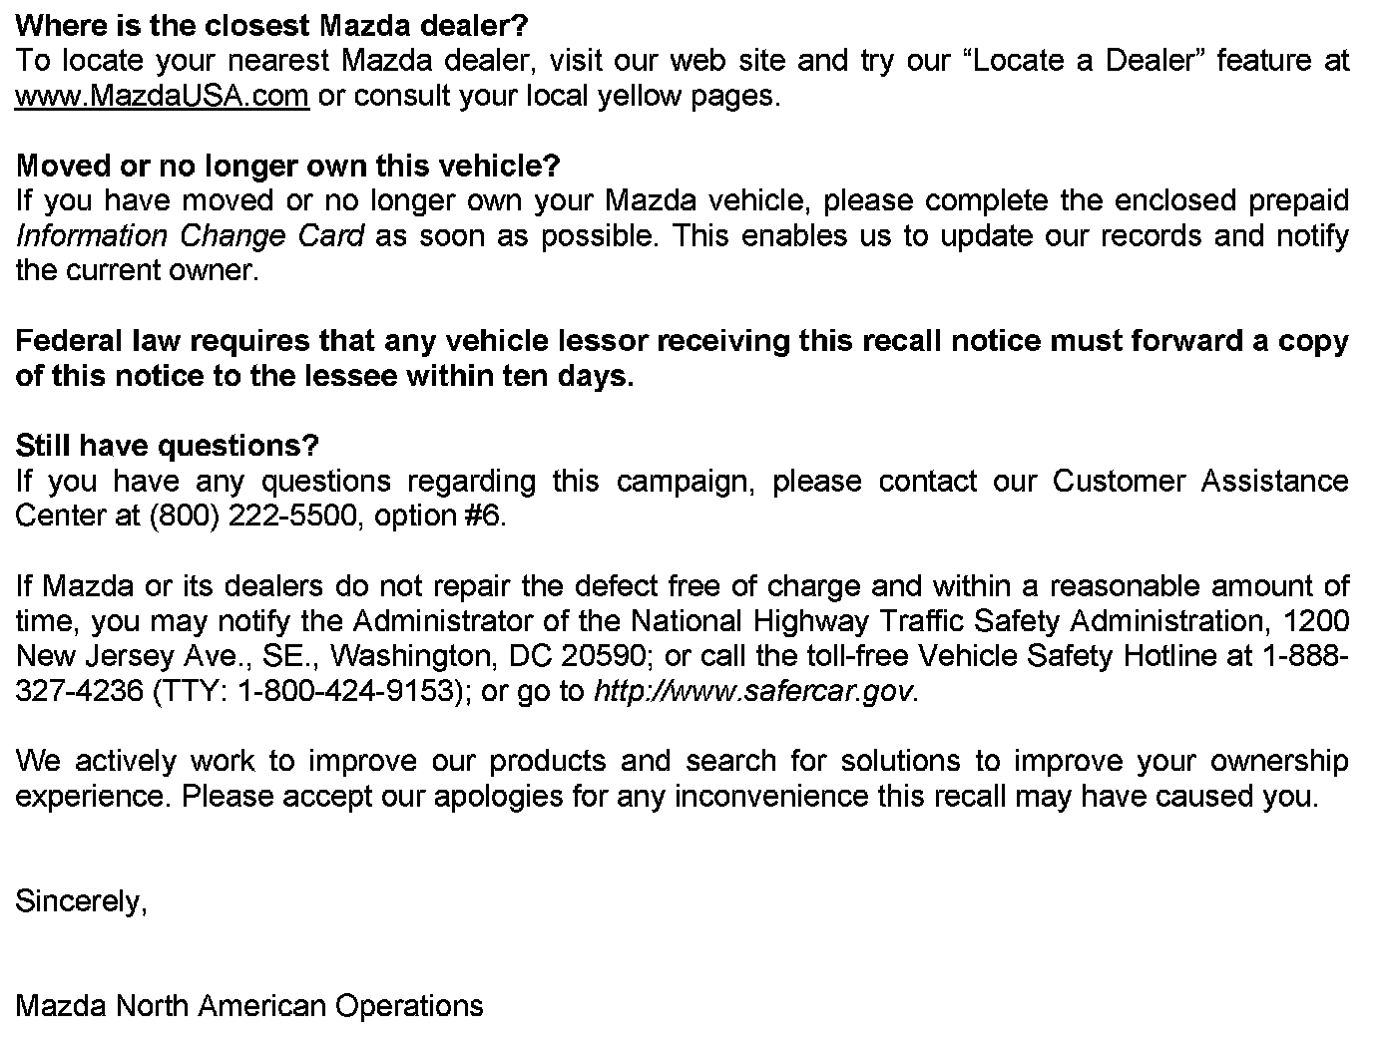
Task: Click the "option #6" text
Action: 439,517
